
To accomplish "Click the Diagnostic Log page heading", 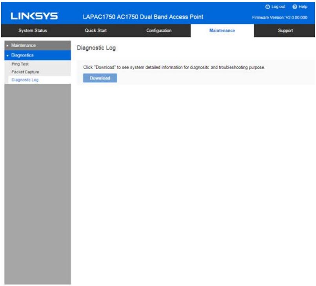I will 96,48.
